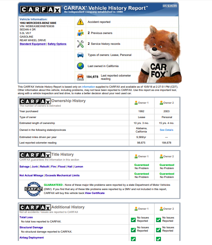212x245 pixels.
Task: Click Owner 1 states Alabama, California cell
Action: pos(141,130)
